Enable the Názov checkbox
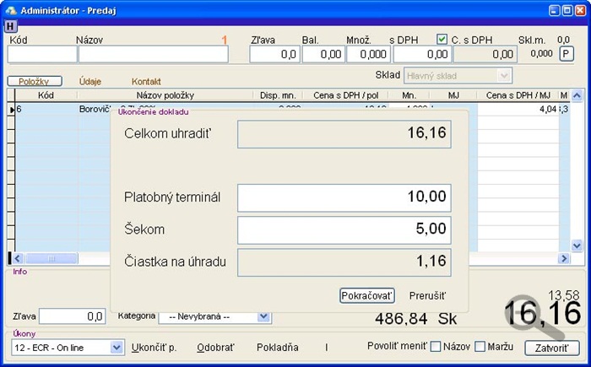 436,347
